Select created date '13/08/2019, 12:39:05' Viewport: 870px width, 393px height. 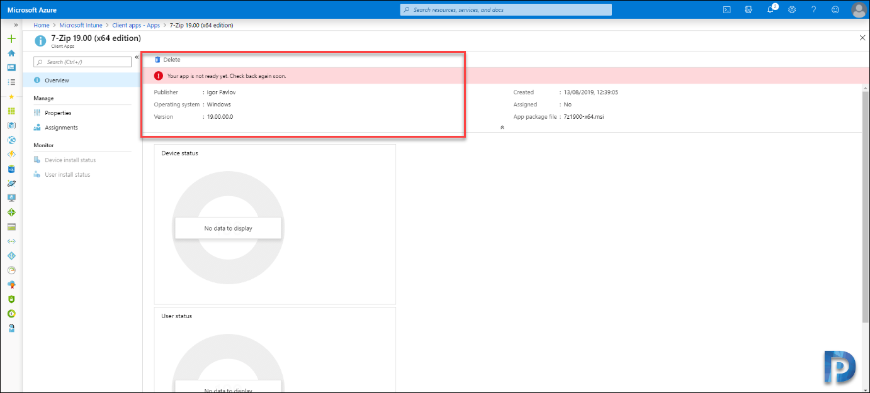point(591,92)
